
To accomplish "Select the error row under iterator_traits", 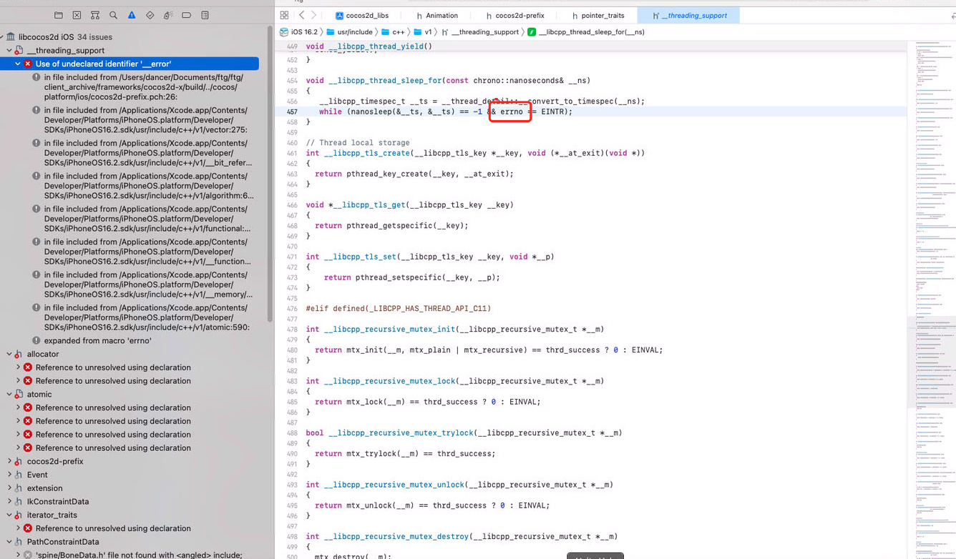I will click(113, 528).
